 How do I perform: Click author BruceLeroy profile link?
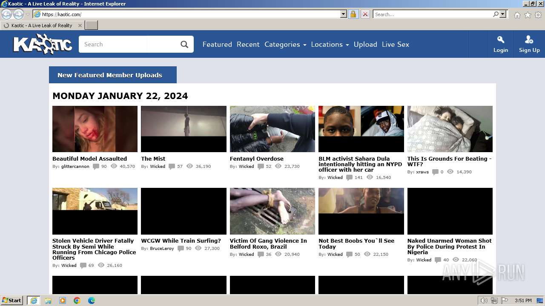click(x=162, y=249)
